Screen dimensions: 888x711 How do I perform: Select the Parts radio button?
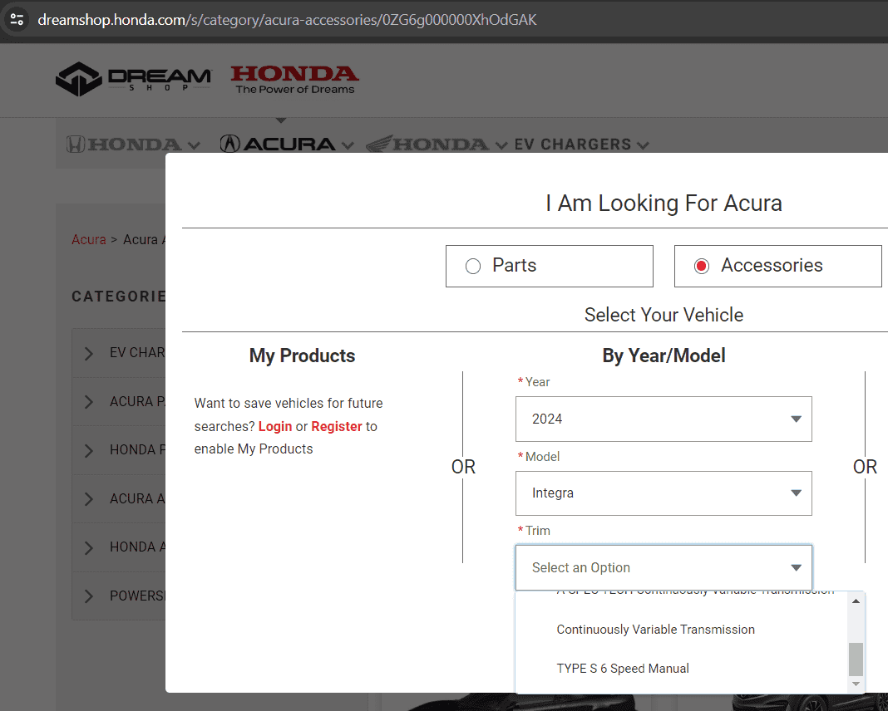tap(473, 265)
